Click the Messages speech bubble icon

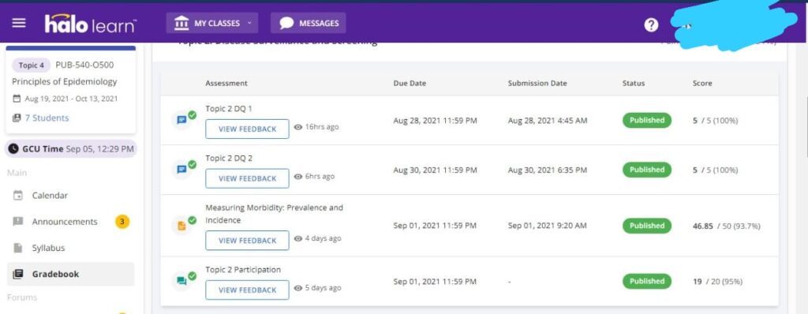pos(286,23)
